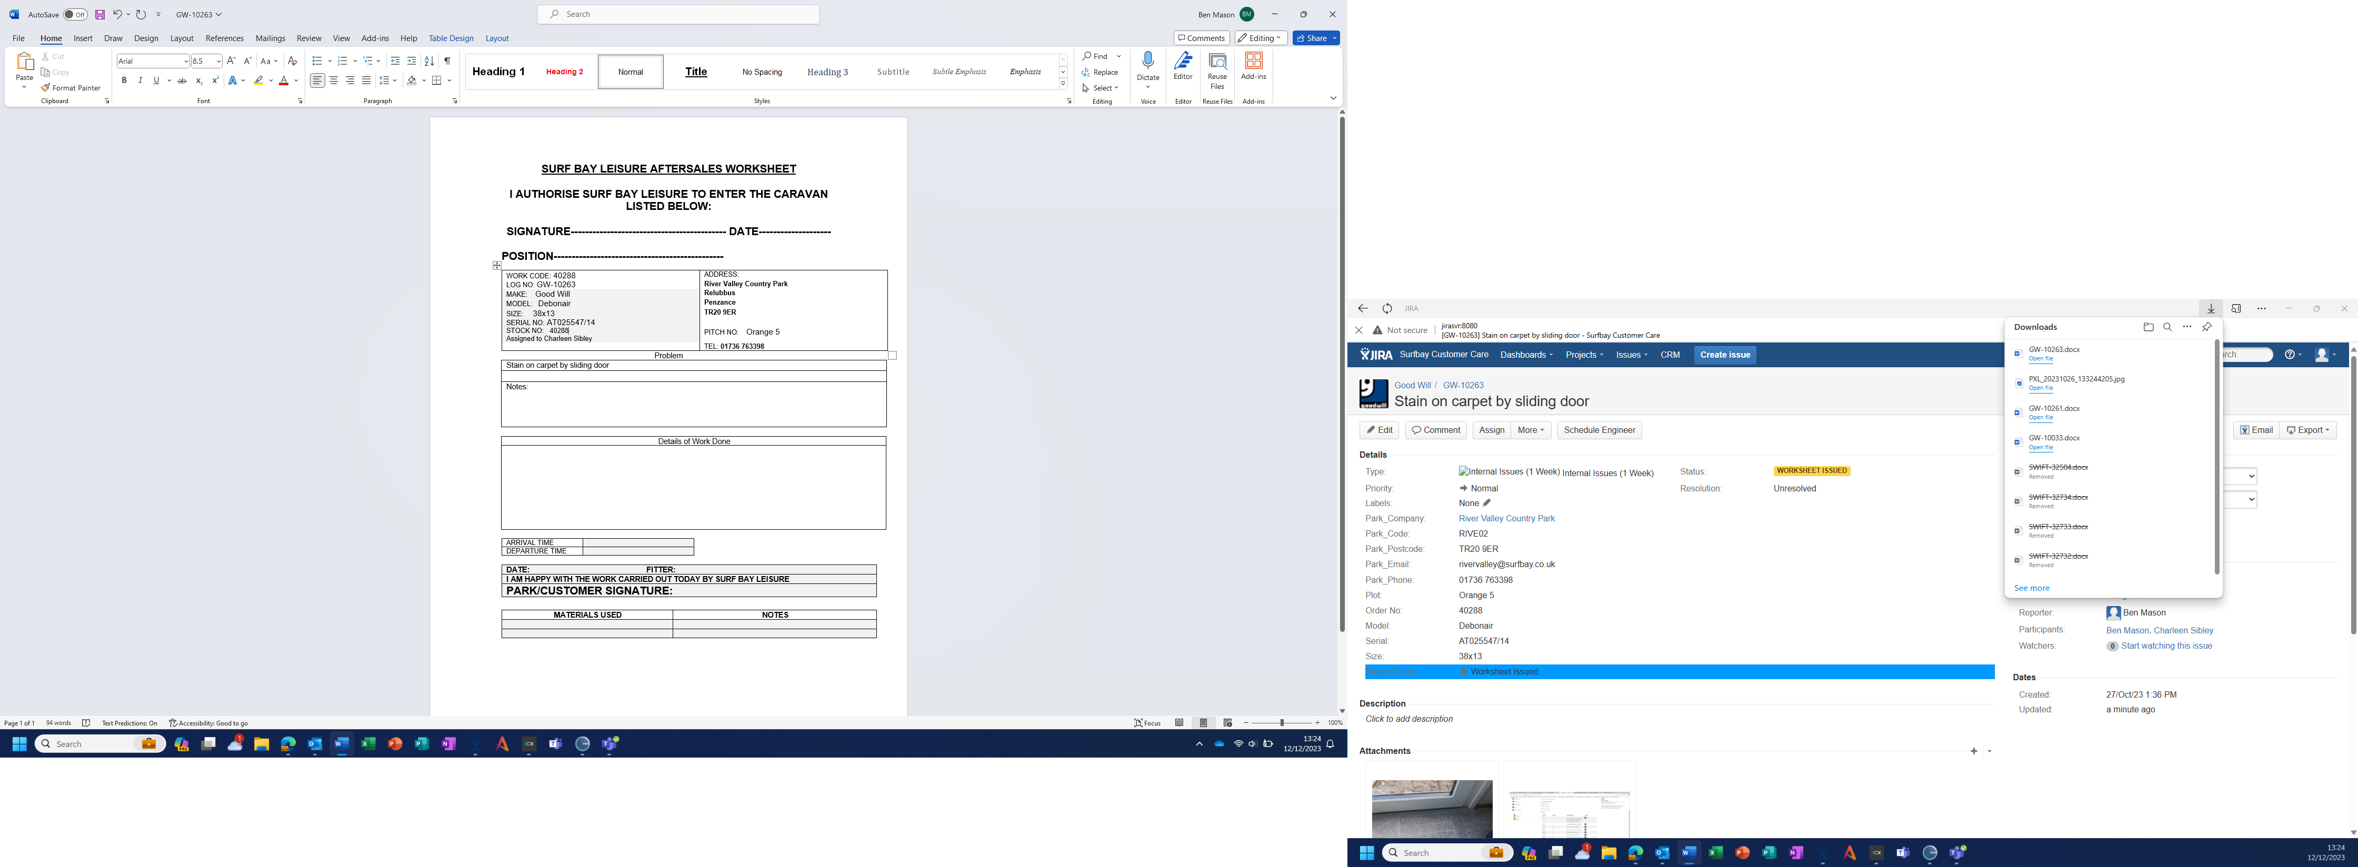The width and height of the screenshot is (2358, 867).
Task: Open the Jira Export dropdown
Action: click(x=2307, y=430)
